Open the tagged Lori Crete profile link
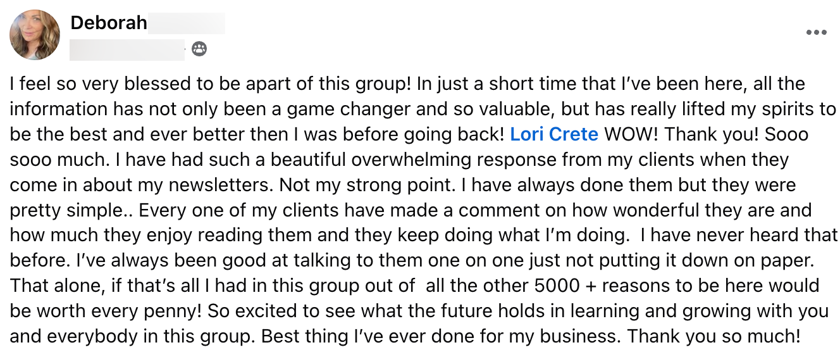The image size is (840, 352). (x=554, y=134)
